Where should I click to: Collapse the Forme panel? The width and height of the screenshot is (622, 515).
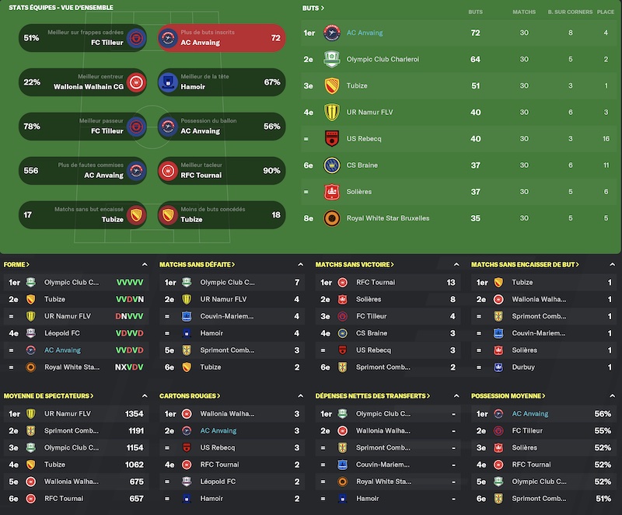(145, 264)
